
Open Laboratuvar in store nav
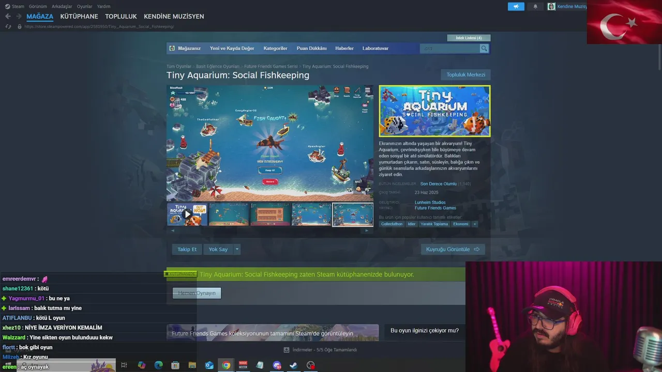[375, 49]
